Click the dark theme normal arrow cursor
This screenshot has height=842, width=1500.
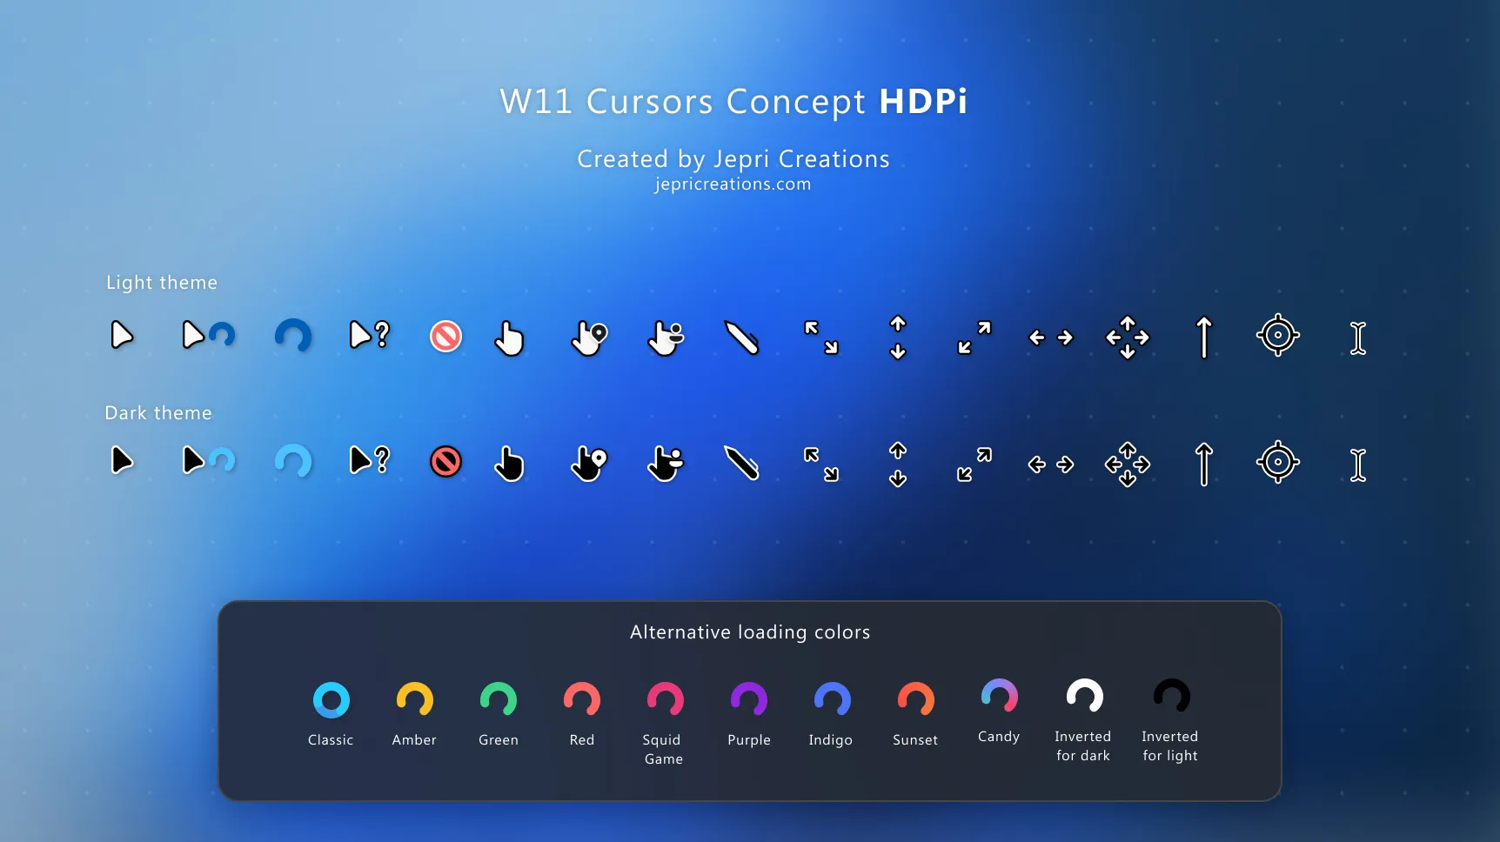pyautogui.click(x=123, y=462)
